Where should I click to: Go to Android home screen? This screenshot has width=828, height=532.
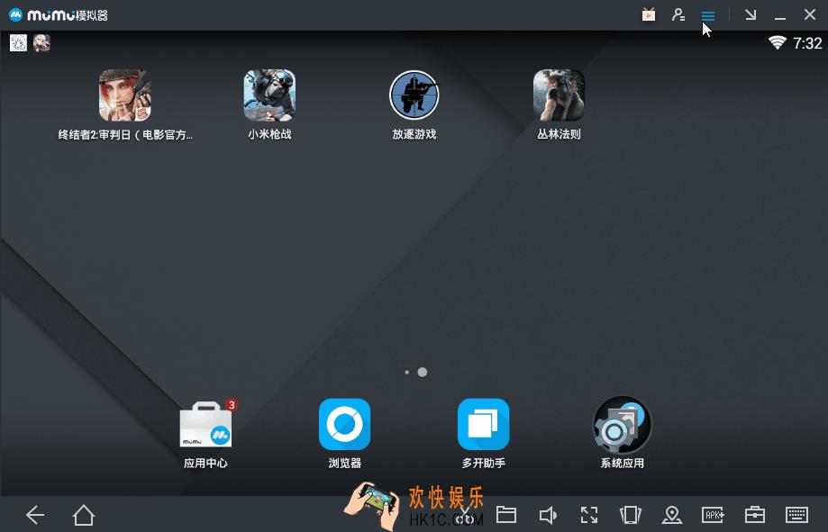pyautogui.click(x=84, y=515)
